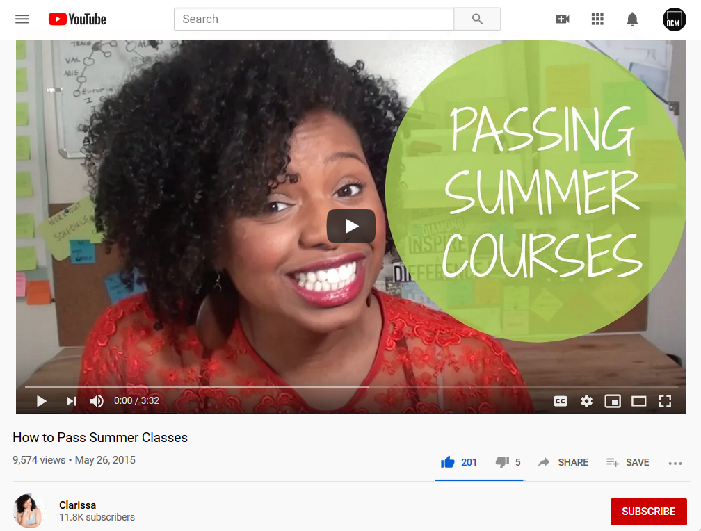Like the video with thumbs up
Viewport: 701px width, 531px height.
pyautogui.click(x=459, y=462)
